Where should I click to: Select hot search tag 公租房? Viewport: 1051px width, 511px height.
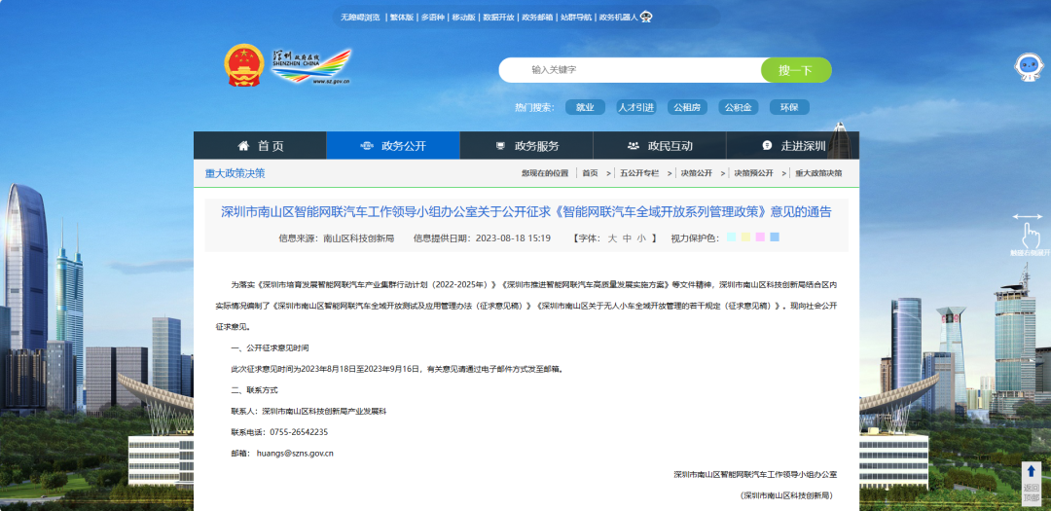(687, 107)
